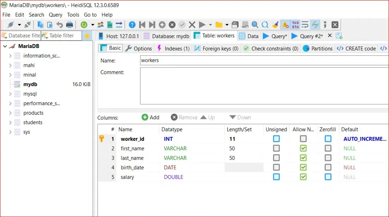This screenshot has height=217, width=389.
Task: Click the Execute SQL play button icon
Action: 202,25
